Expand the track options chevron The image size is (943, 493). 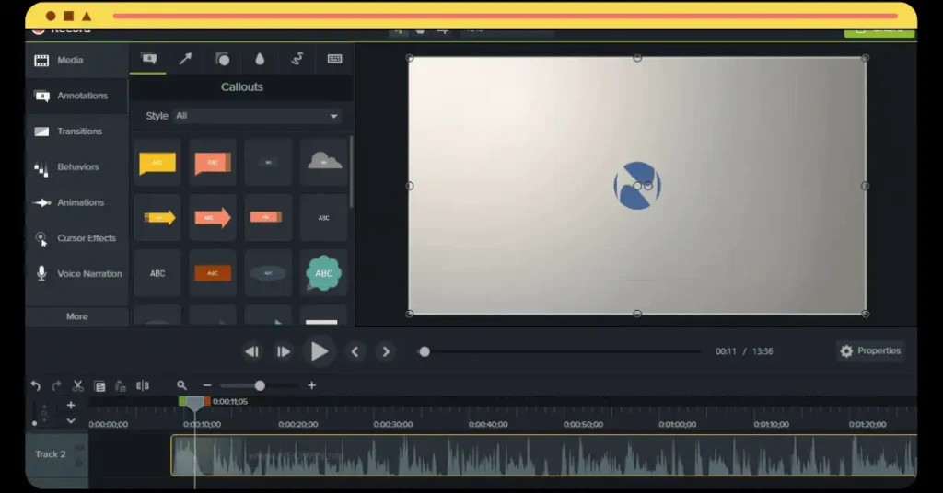click(x=70, y=421)
